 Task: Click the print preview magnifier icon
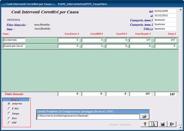pos(153,124)
